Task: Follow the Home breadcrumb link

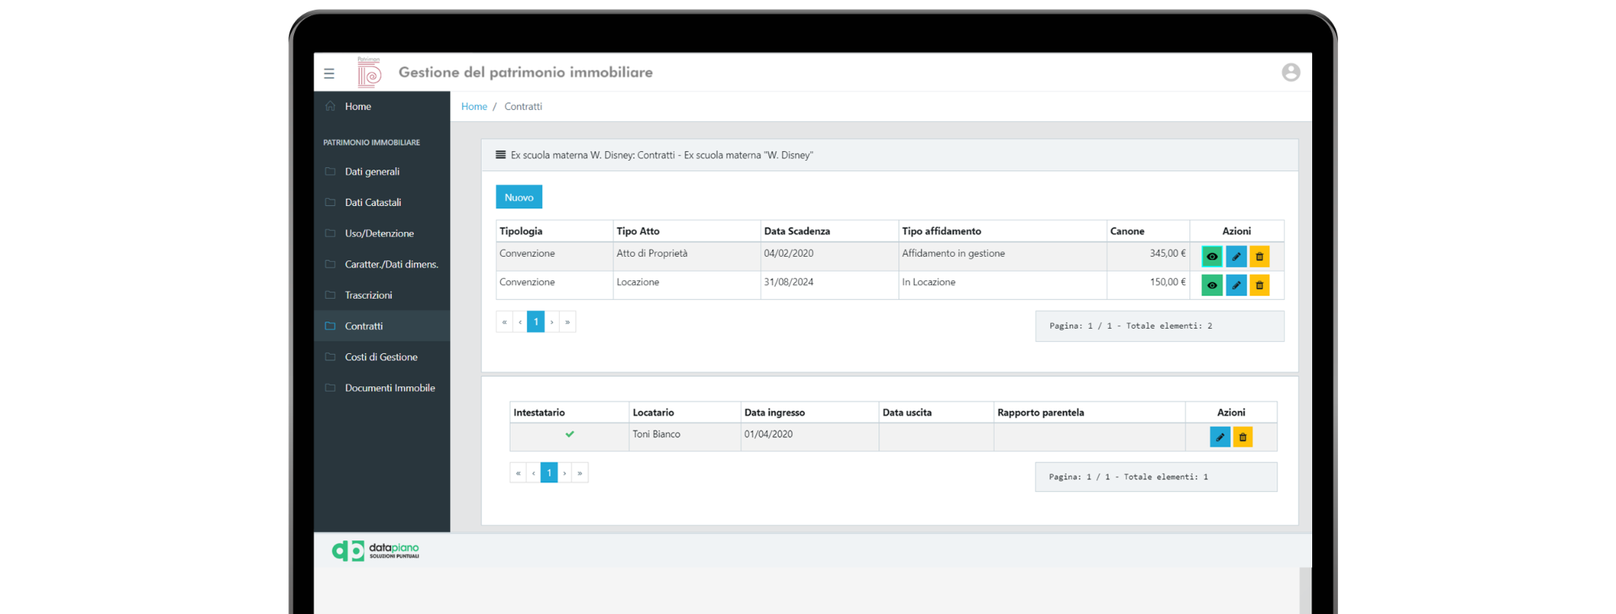Action: [x=473, y=107]
